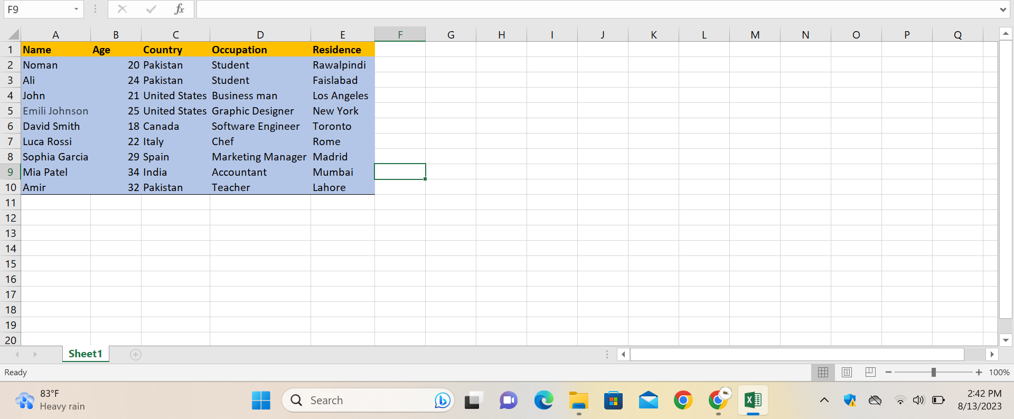Open File Explorer from the taskbar
This screenshot has width=1014, height=419.
point(578,401)
